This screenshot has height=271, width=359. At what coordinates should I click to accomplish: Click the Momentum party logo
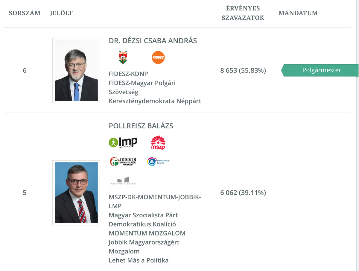(123, 180)
